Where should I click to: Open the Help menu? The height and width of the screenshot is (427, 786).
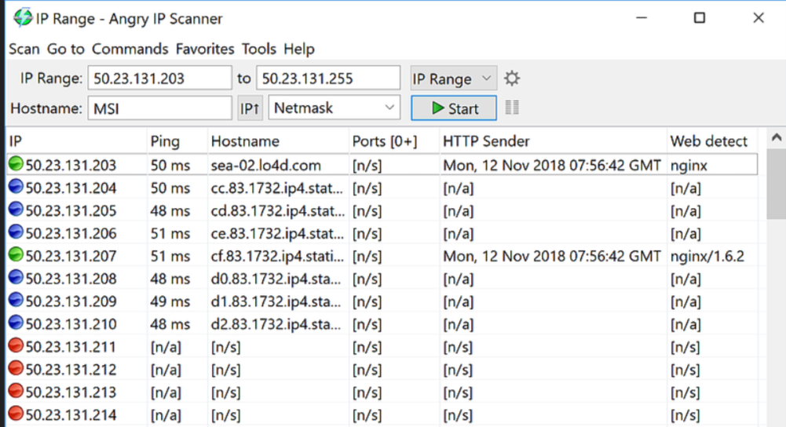coord(299,49)
